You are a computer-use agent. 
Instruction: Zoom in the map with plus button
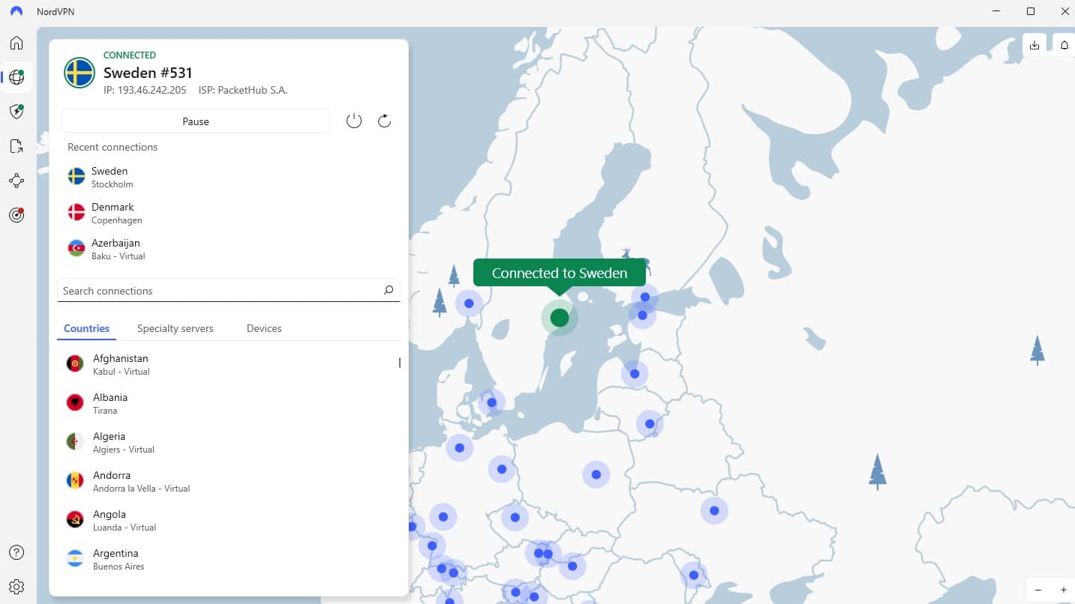(1063, 590)
